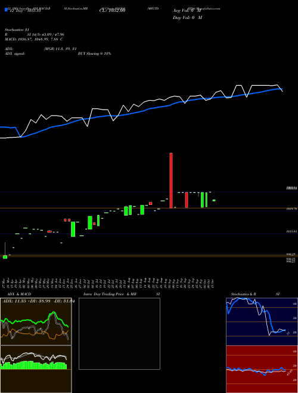
Task: Click the '(MGR) 11.3, 39, 31' ADX values
Action: (x=60, y=49)
